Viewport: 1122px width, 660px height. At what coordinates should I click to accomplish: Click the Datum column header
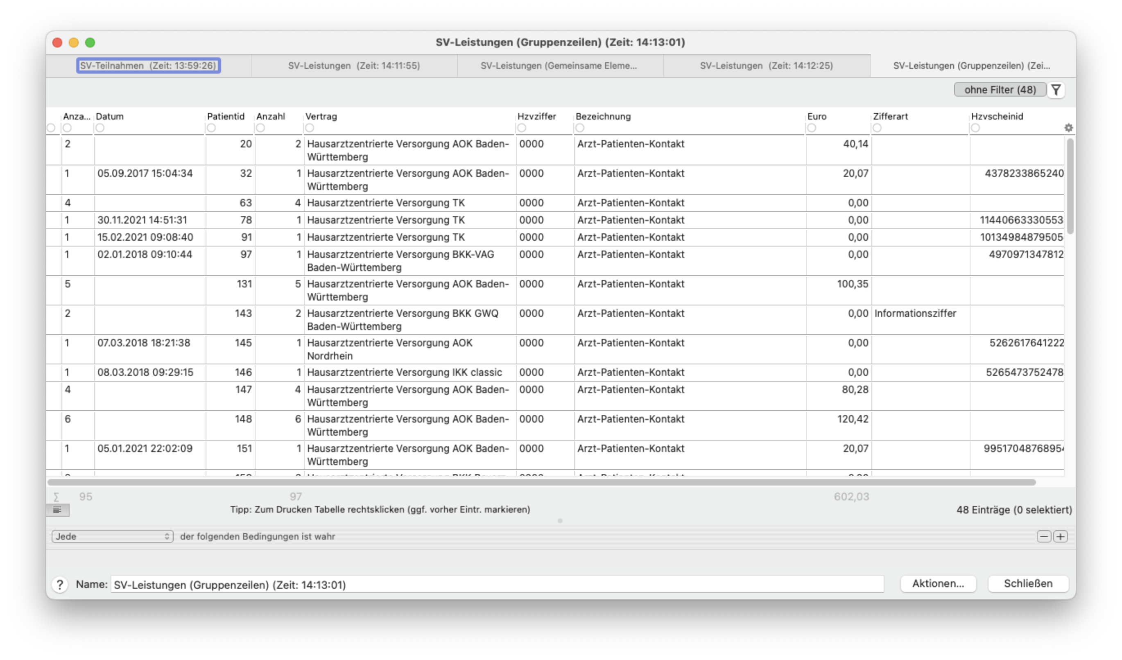(109, 117)
